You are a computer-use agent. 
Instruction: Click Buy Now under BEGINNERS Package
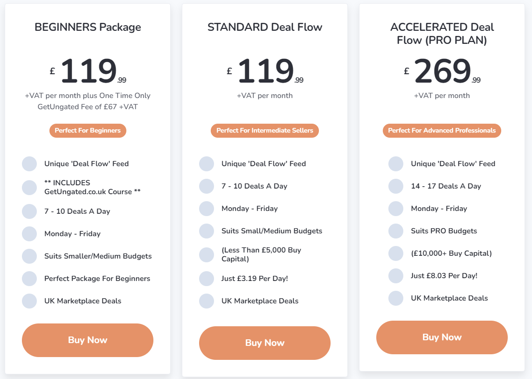88,340
